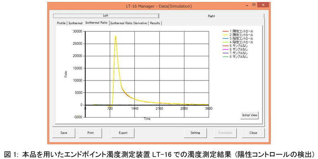Click legend entry 1 red line swatch
The width and height of the screenshot is (318, 159).
click(x=225, y=31)
